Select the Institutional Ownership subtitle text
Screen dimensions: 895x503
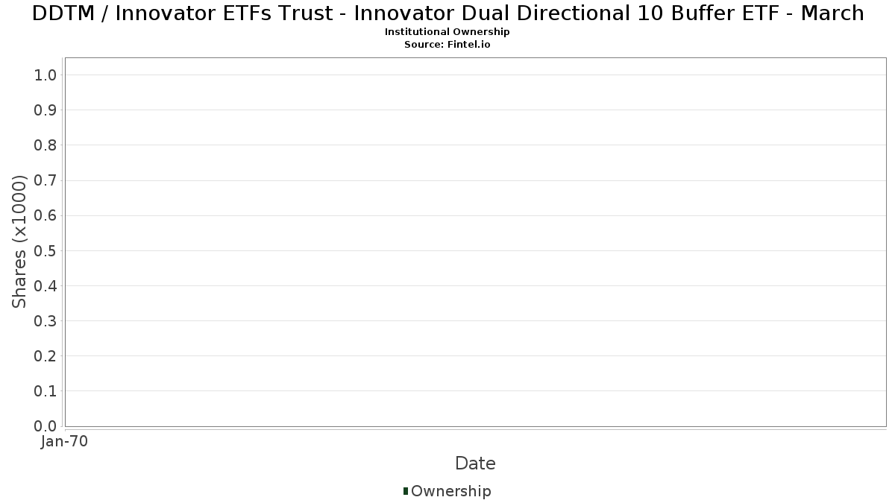tap(447, 32)
